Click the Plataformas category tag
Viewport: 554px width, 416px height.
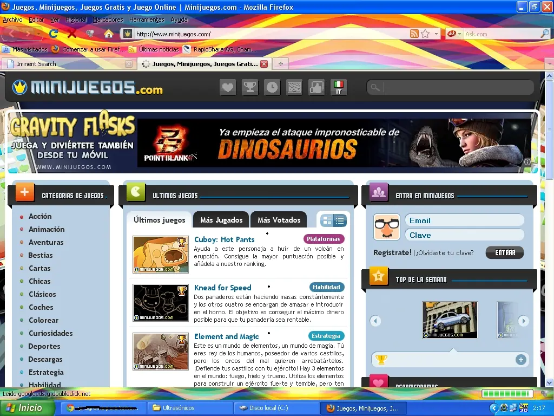coord(324,239)
